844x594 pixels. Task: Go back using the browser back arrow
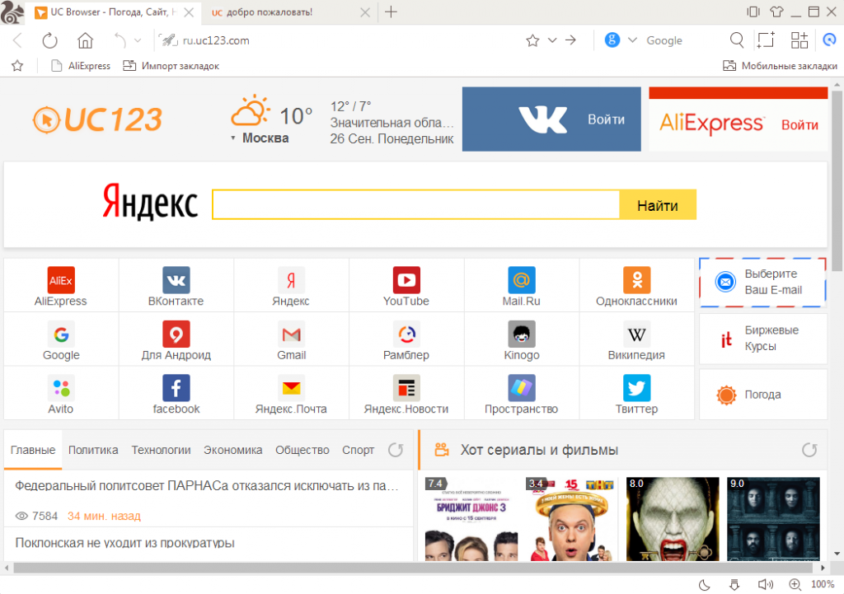click(18, 40)
